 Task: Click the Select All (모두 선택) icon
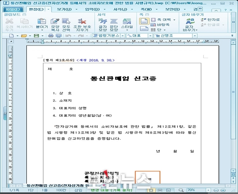[66, 21]
